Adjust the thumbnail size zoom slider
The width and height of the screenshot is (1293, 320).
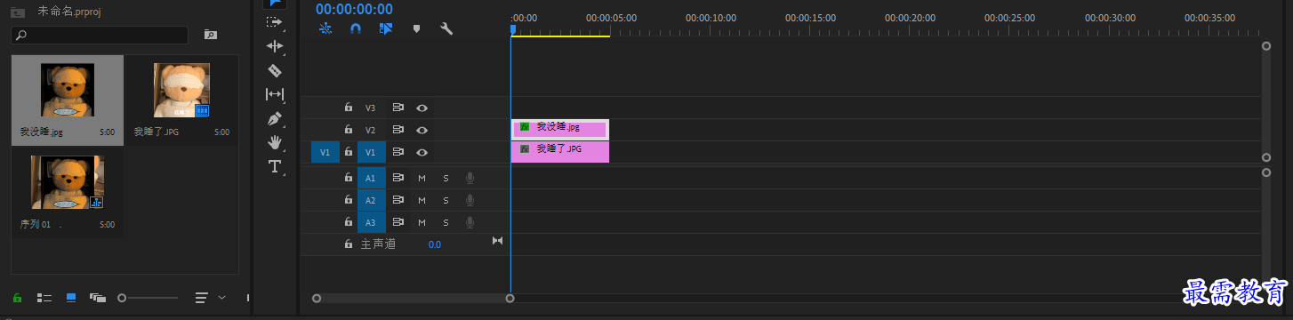(148, 297)
